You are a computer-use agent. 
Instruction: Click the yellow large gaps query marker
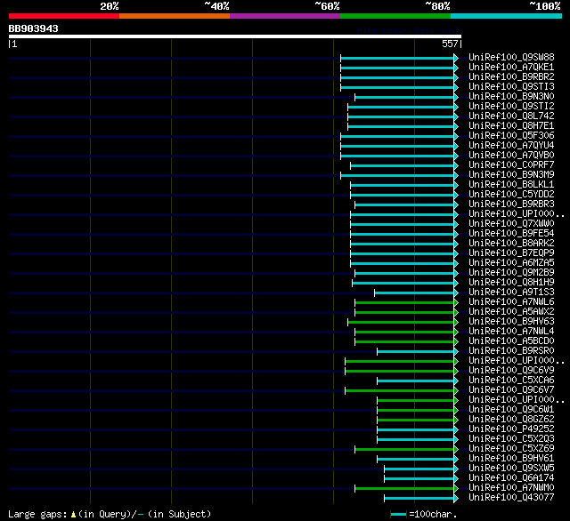pyautogui.click(x=73, y=515)
